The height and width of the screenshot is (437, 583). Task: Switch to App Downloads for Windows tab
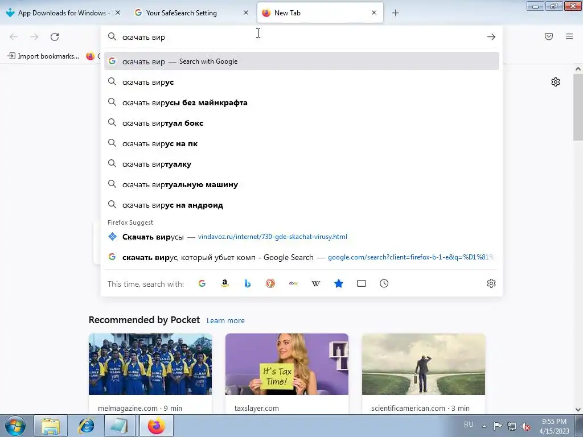click(x=63, y=13)
